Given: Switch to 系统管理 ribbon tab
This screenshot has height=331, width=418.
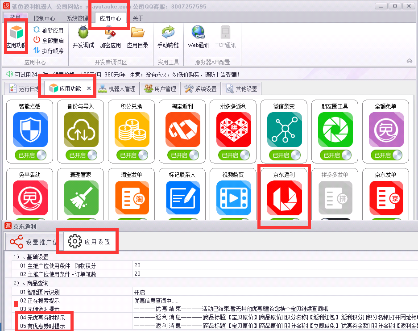Looking at the screenshot, I should pyautogui.click(x=77, y=18).
